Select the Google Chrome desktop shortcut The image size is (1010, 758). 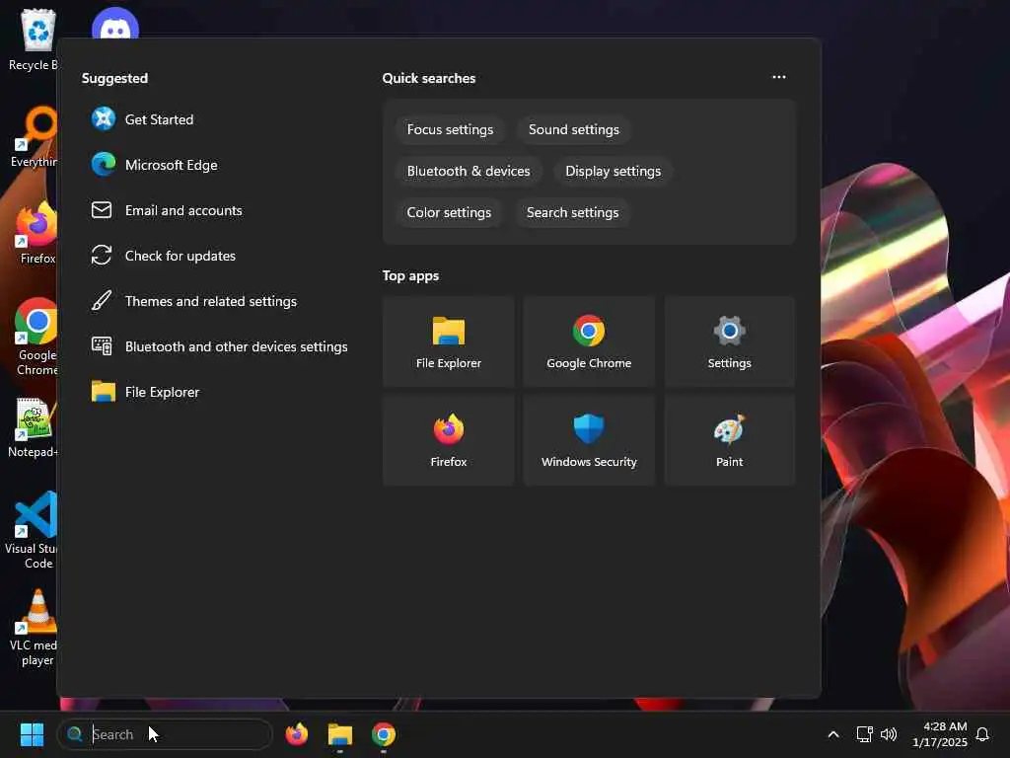pyautogui.click(x=36, y=337)
